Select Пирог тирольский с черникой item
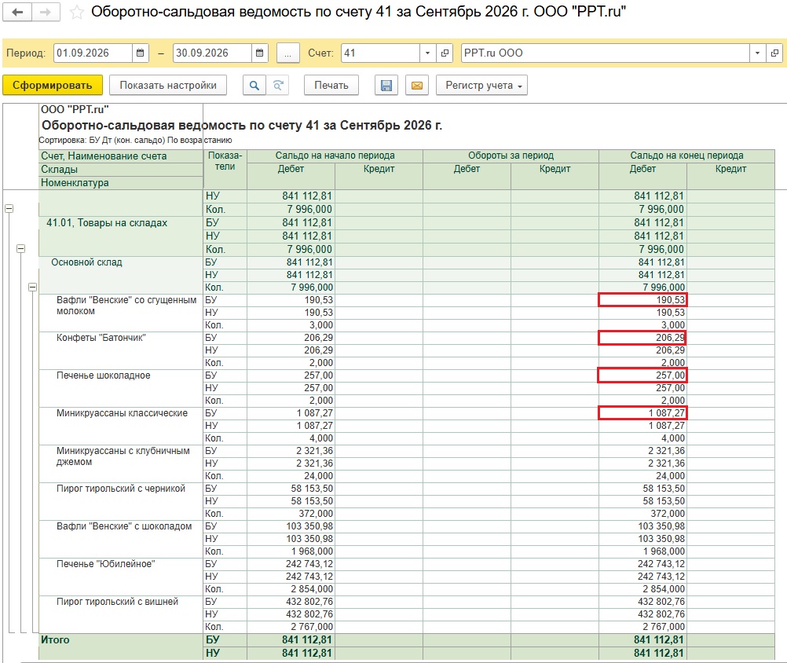 point(121,489)
